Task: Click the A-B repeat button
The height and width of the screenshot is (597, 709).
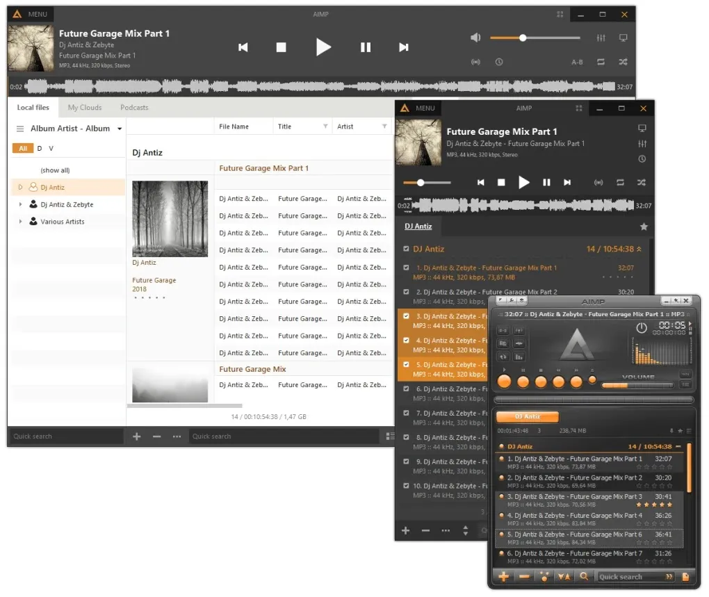Action: (577, 63)
